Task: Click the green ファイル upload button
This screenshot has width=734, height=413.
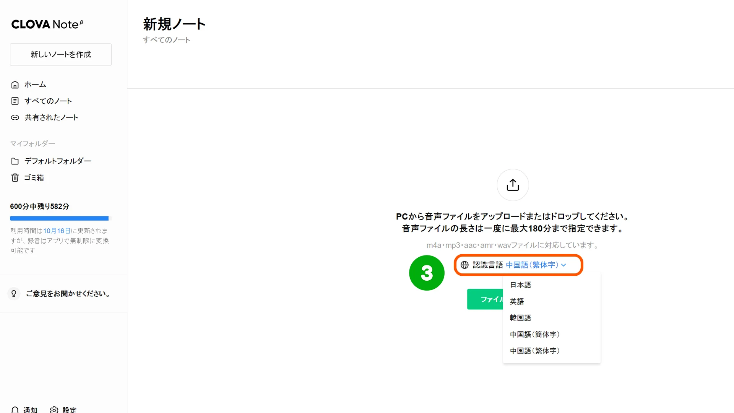Action: [485, 299]
